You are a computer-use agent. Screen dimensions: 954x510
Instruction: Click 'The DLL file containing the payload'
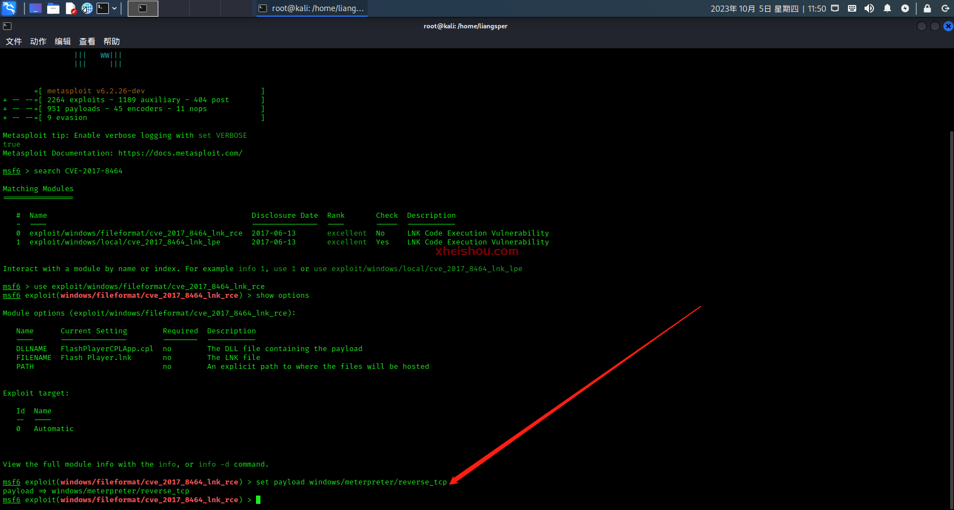tap(285, 349)
